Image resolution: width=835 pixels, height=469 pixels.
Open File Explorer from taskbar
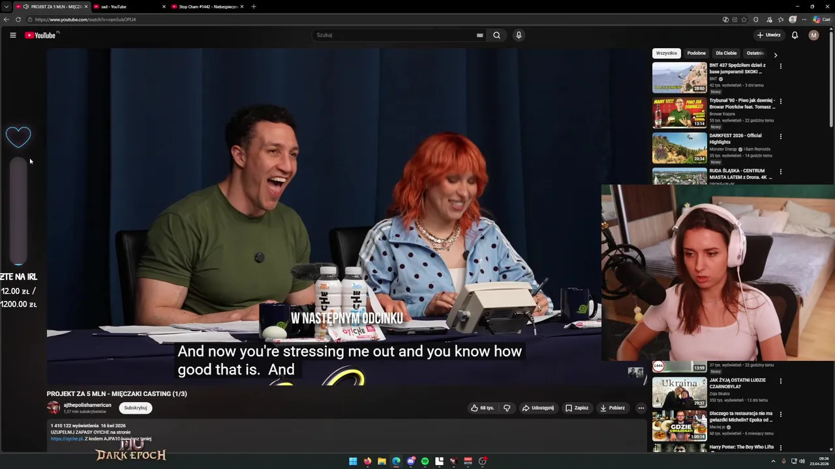pyautogui.click(x=382, y=461)
